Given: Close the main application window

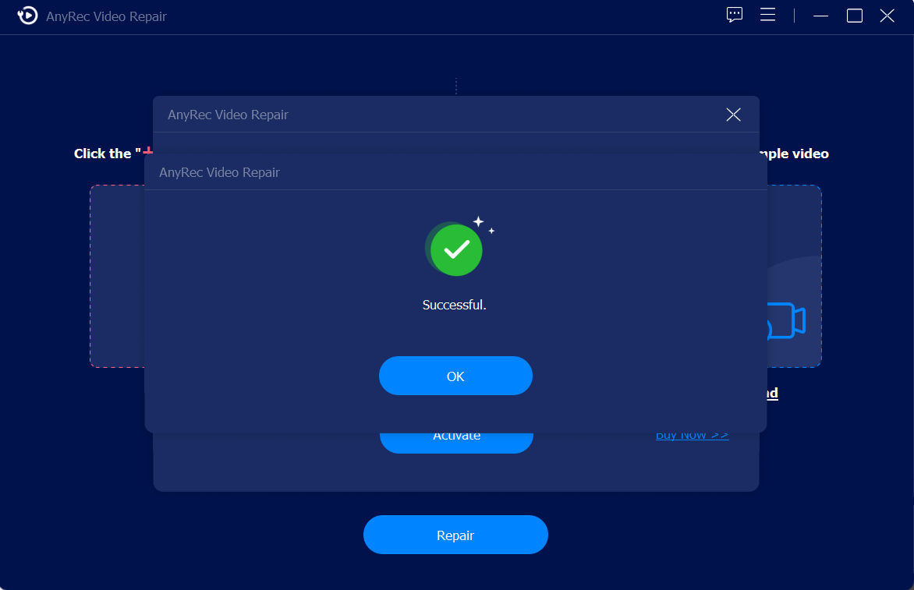Looking at the screenshot, I should (x=887, y=16).
